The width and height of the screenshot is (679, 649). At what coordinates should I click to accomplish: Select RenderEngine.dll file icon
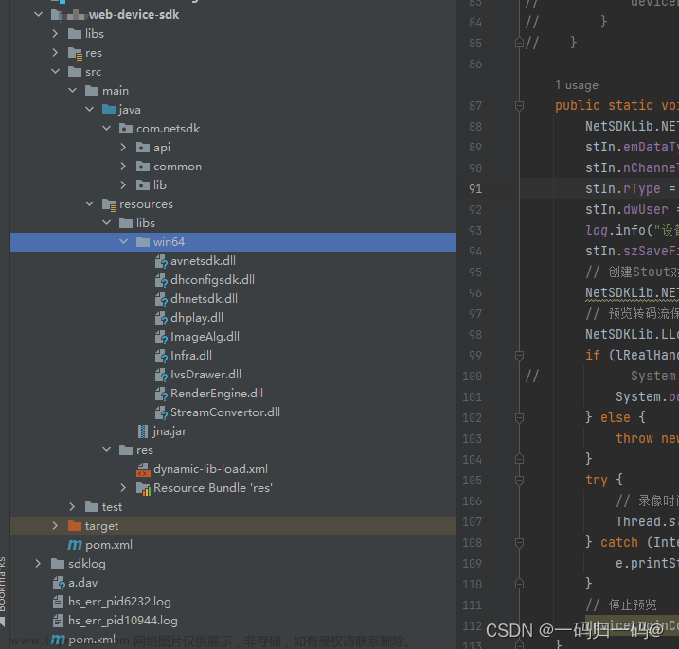tap(161, 394)
